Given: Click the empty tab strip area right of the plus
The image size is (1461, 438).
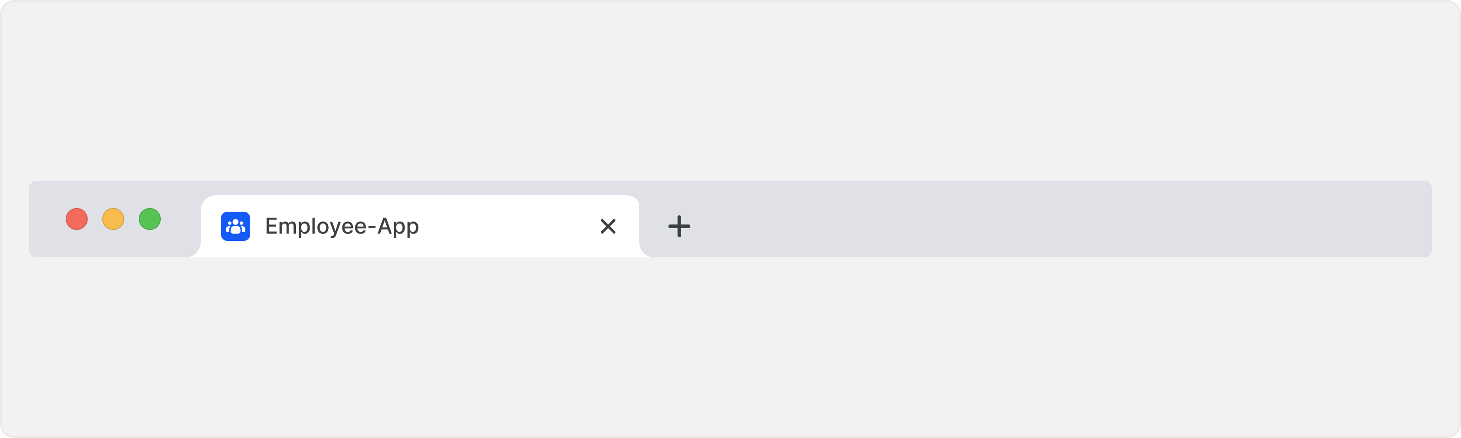Looking at the screenshot, I should pyautogui.click(x=1061, y=219).
